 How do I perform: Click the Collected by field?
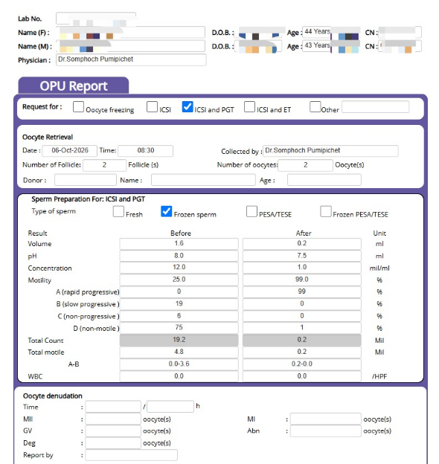(x=330, y=151)
